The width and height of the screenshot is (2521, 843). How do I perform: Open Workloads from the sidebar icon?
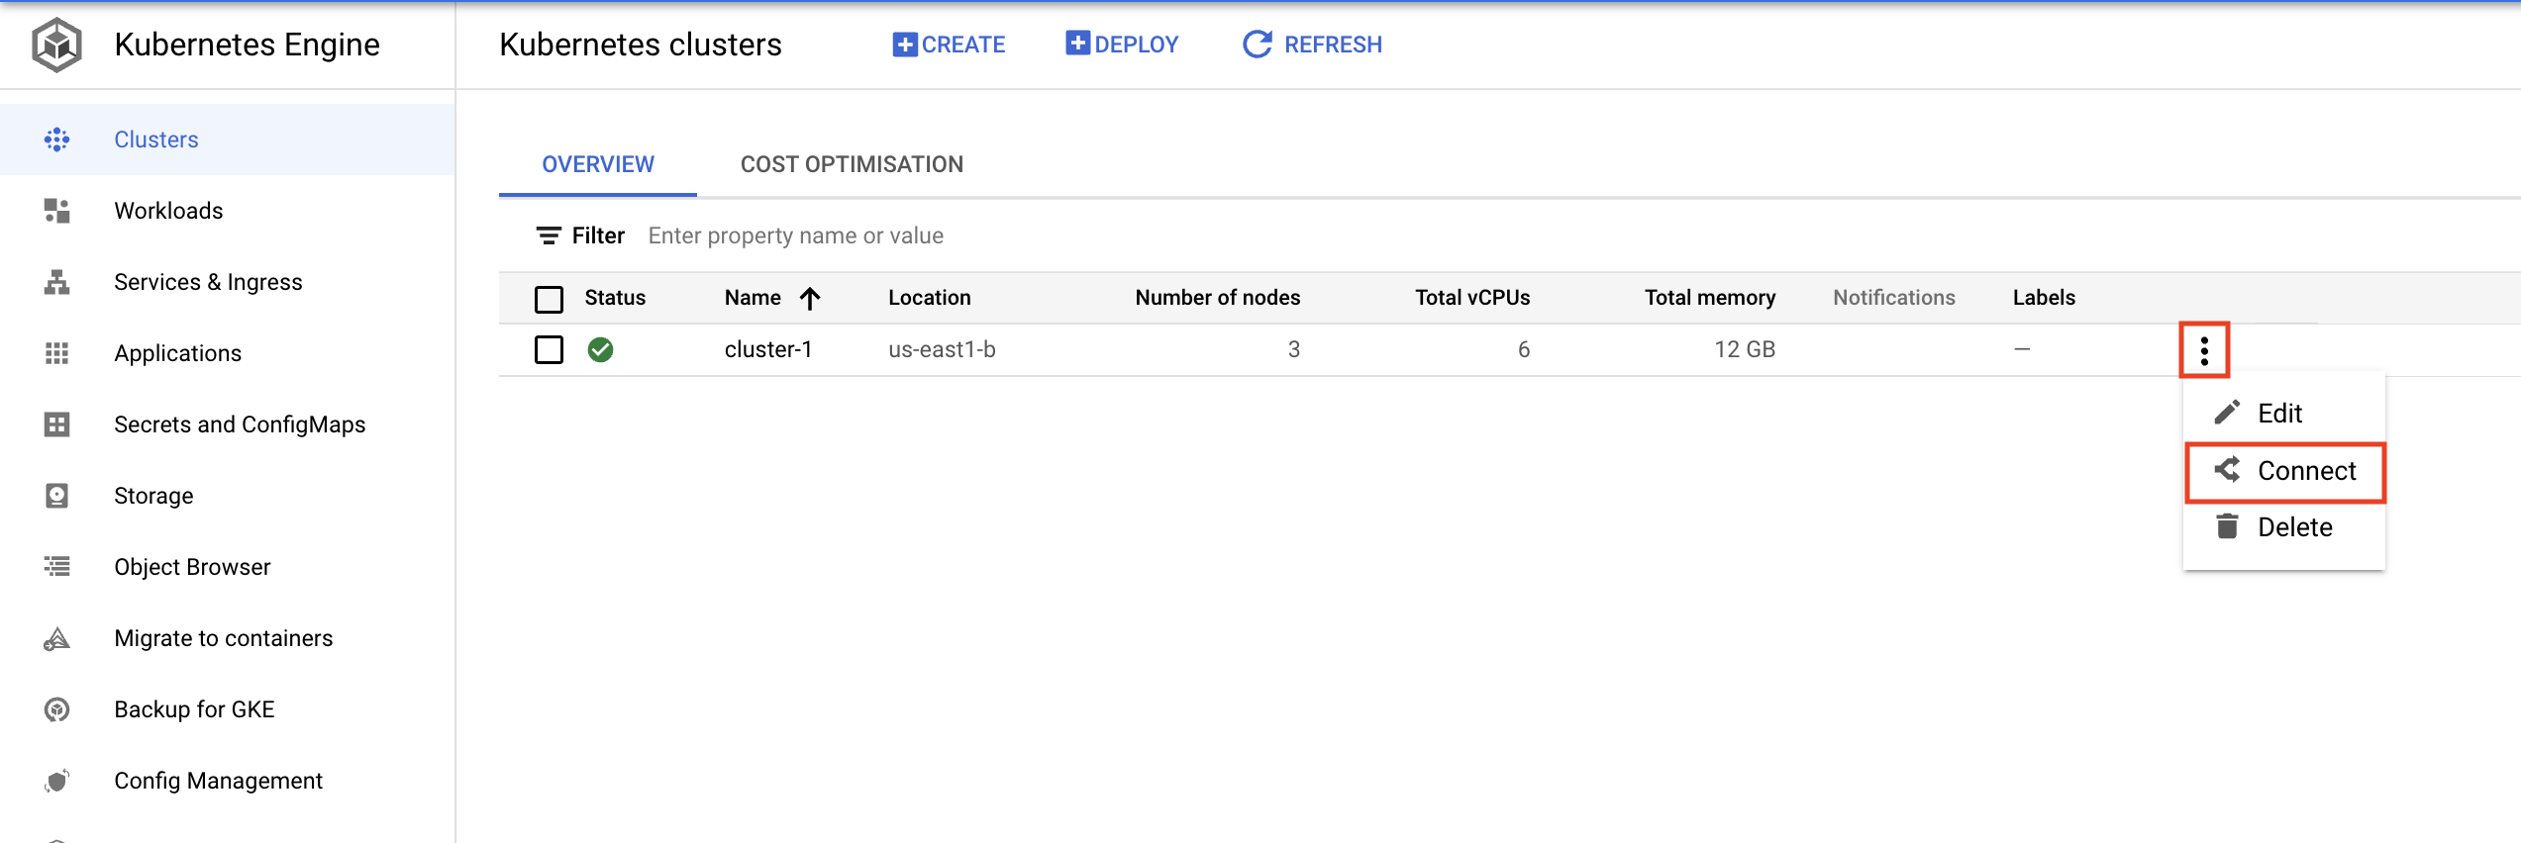pyautogui.click(x=56, y=211)
